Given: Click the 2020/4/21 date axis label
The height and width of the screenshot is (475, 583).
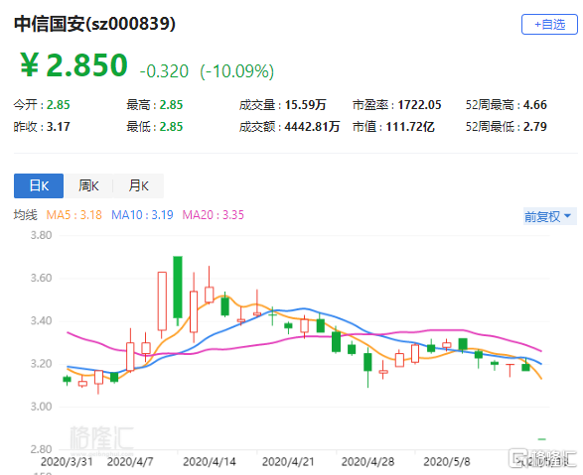Looking at the screenshot, I should (288, 462).
